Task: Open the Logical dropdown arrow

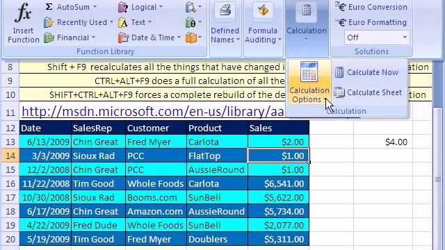Action: tap(161, 7)
